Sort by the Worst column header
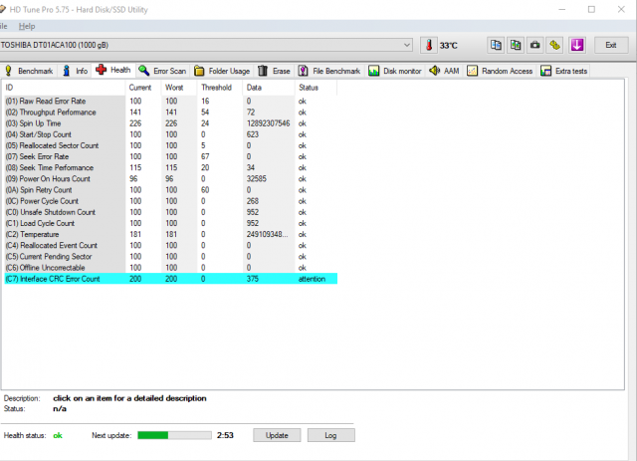Viewport: 637px width, 461px height. [x=179, y=88]
